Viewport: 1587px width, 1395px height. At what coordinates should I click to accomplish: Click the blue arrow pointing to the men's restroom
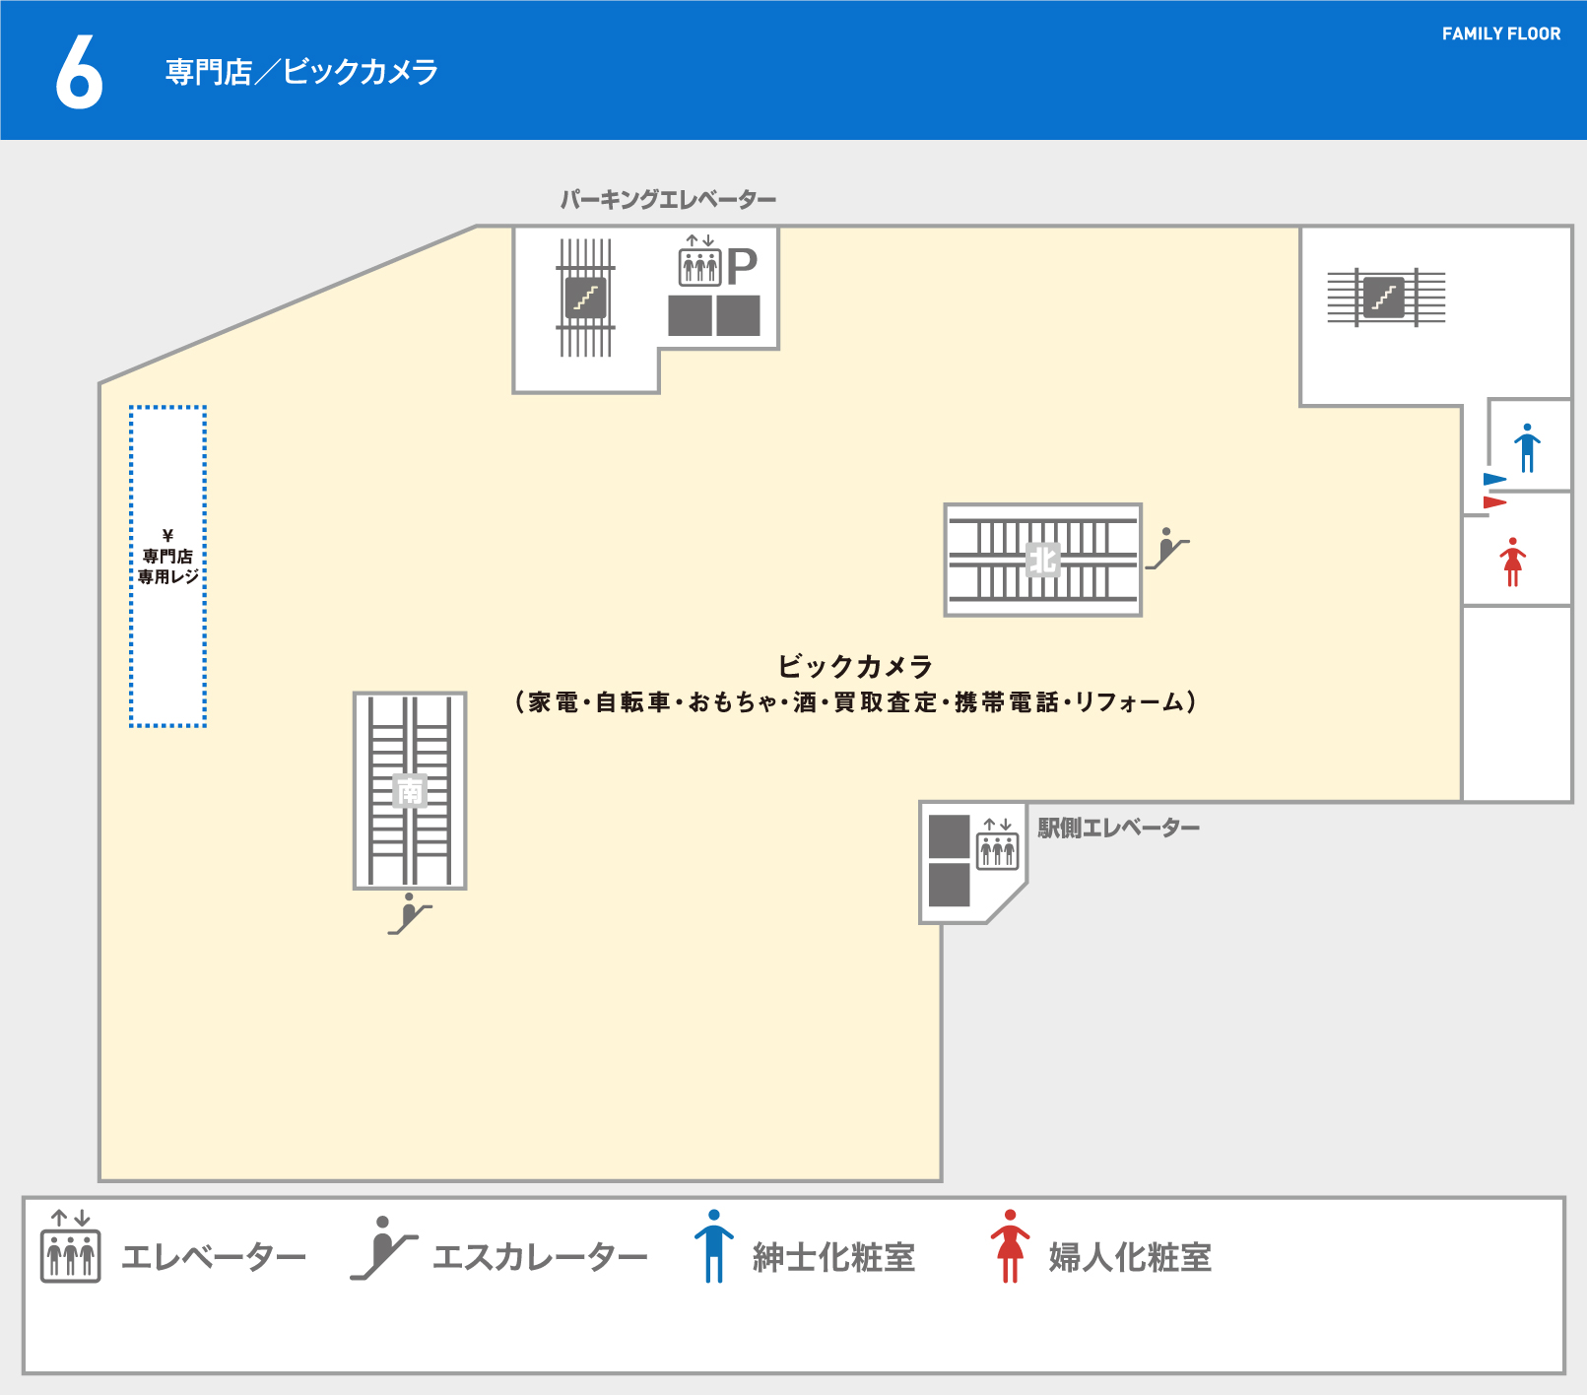click(x=1495, y=480)
